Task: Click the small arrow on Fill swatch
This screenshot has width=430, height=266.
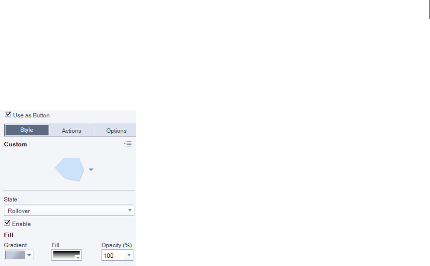Action: [x=78, y=257]
